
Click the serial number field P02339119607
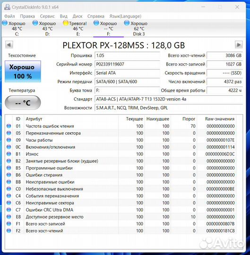click(x=127, y=64)
